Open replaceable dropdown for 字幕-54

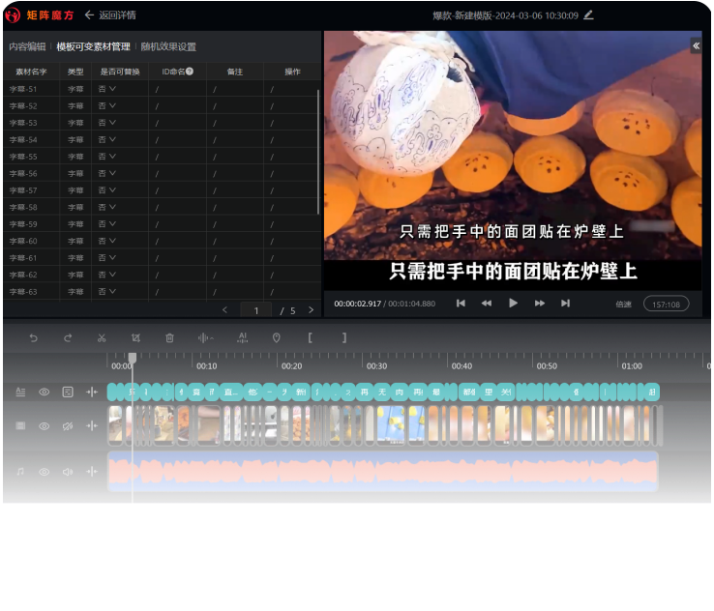click(107, 139)
